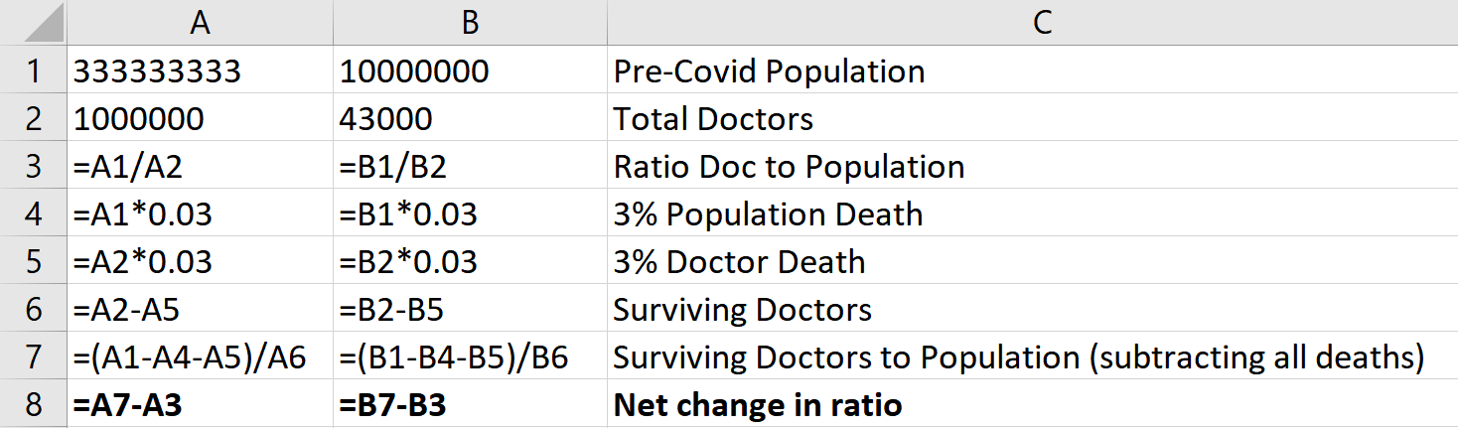Click cell with formula =B1/B2
1458x428 pixels.
tap(471, 166)
